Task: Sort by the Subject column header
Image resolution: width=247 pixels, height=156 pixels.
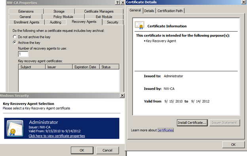Action: tap(32, 67)
